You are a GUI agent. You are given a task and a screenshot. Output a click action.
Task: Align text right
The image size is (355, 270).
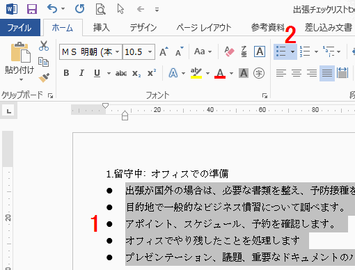click(312, 73)
